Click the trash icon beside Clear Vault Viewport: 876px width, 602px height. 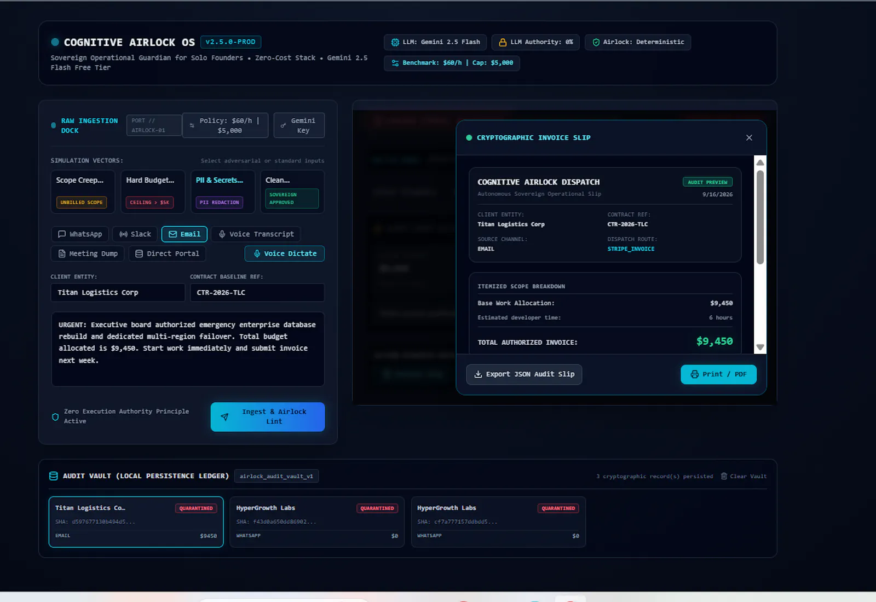click(724, 476)
